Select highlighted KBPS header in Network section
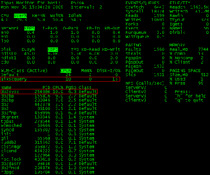Image resolution: width=210 pixels, height=175 pixels. [29, 28]
